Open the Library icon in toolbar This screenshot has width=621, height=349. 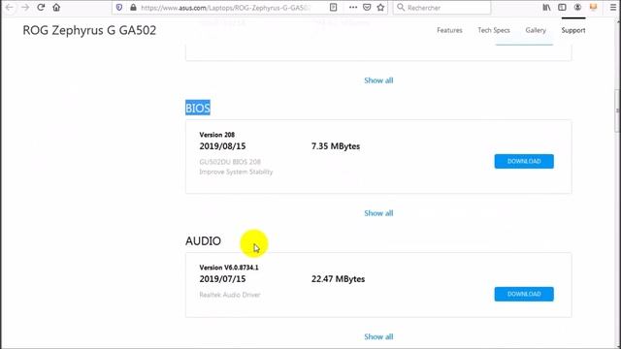point(546,8)
